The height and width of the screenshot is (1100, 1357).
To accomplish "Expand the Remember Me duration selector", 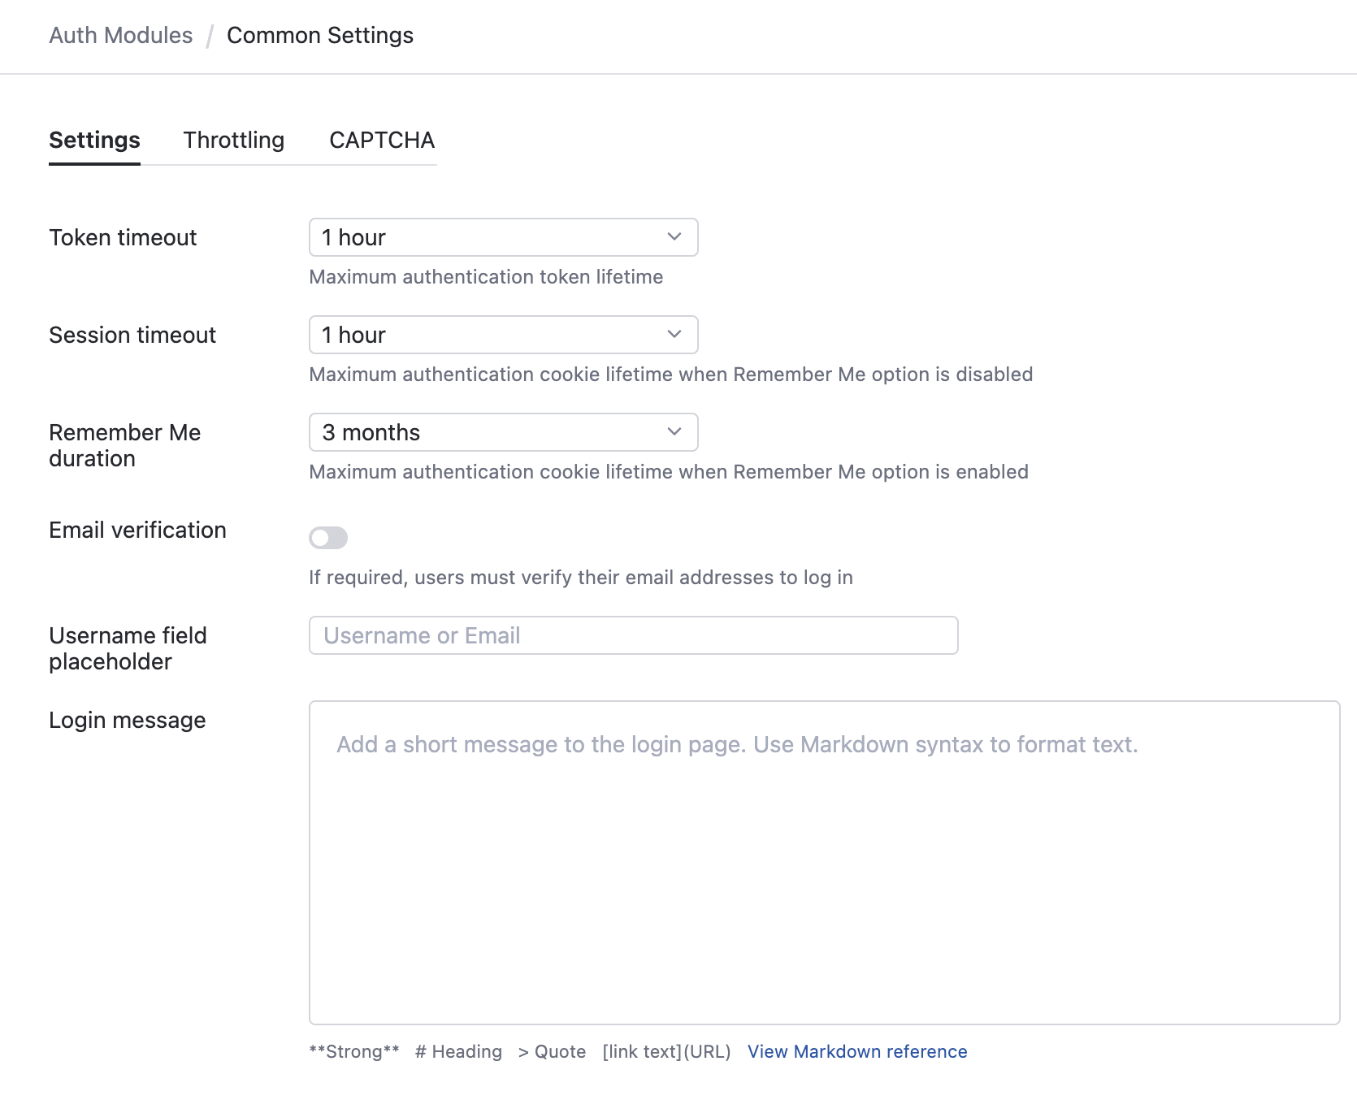I will point(503,432).
